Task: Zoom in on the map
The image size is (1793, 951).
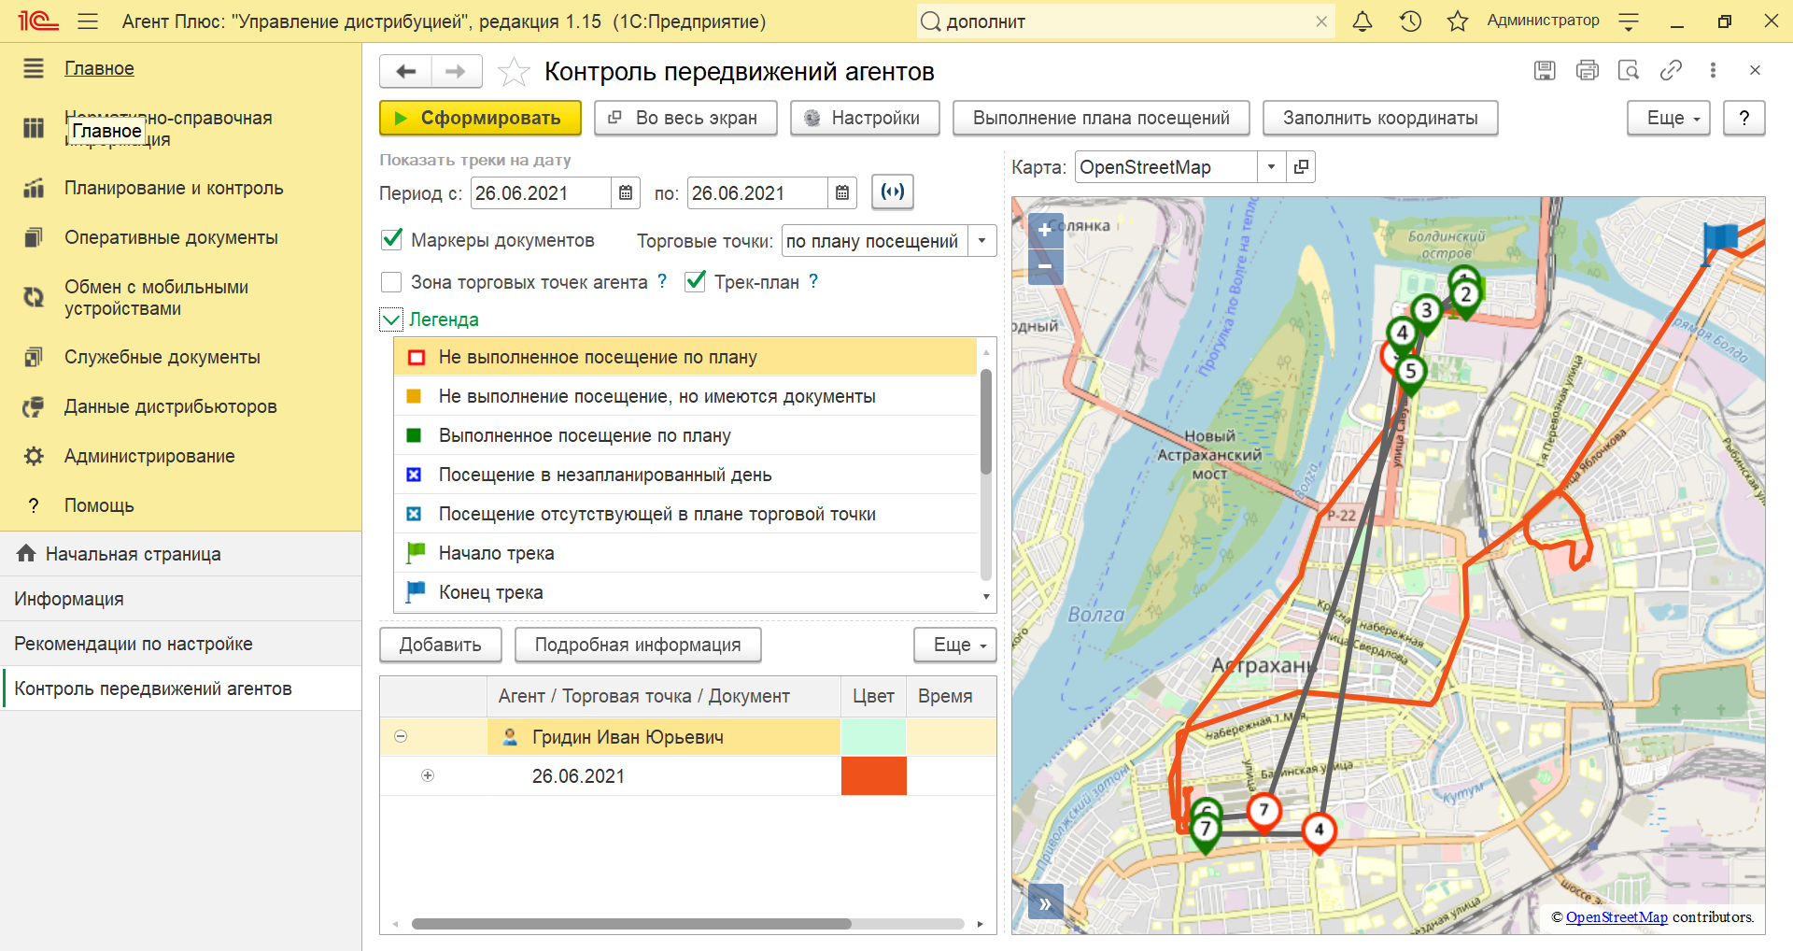Action: tap(1045, 230)
